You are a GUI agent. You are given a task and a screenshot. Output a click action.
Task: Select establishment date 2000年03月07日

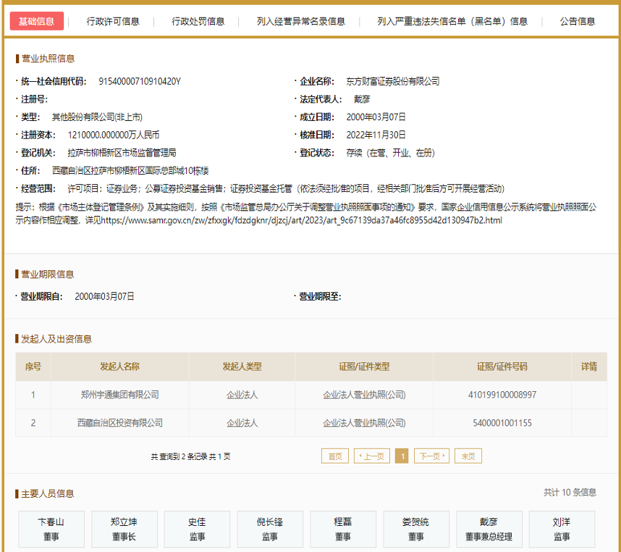coord(376,117)
